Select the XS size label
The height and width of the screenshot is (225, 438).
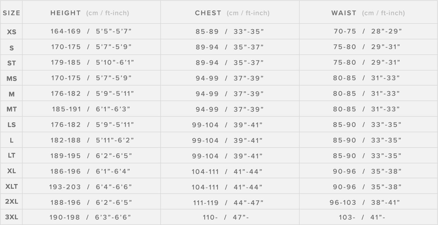(12, 32)
